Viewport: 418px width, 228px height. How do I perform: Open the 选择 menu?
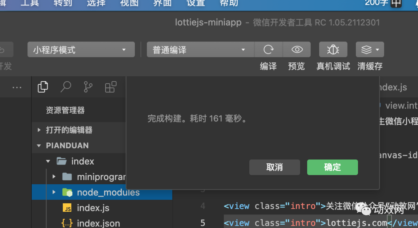pyautogui.click(x=96, y=3)
